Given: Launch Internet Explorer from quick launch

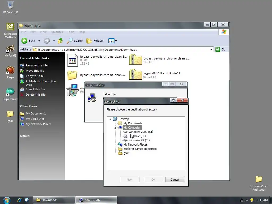Looking at the screenshot, I should [19, 200].
